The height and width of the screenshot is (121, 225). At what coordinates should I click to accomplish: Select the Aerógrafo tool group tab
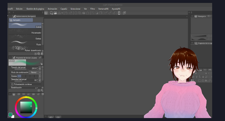[21, 20]
